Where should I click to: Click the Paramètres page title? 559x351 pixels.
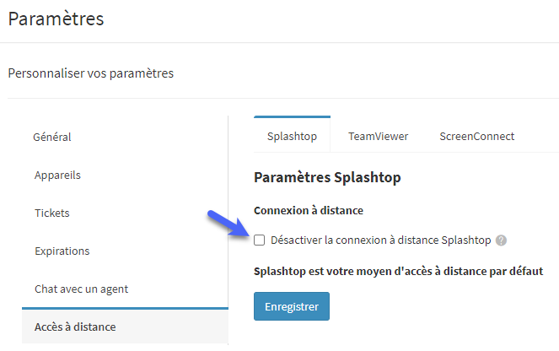pyautogui.click(x=56, y=19)
